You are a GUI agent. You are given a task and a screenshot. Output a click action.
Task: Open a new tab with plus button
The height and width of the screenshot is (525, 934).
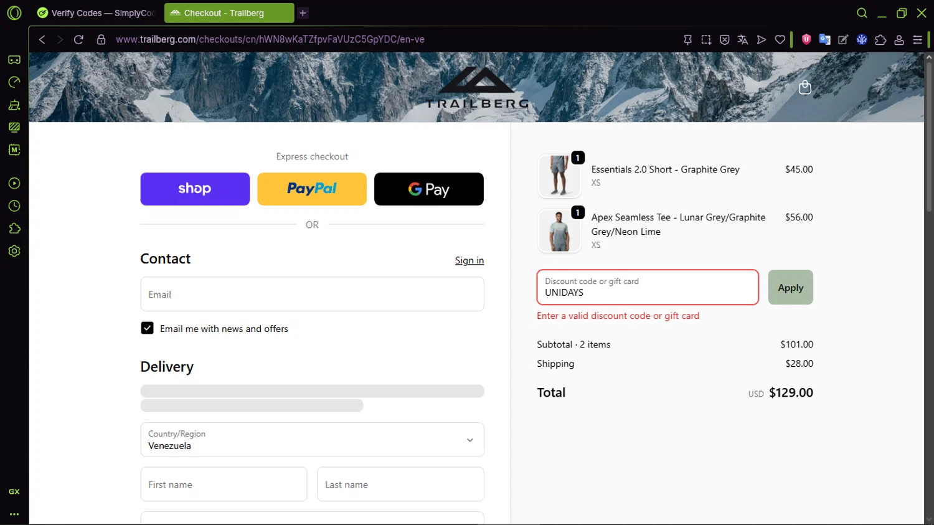pos(303,13)
